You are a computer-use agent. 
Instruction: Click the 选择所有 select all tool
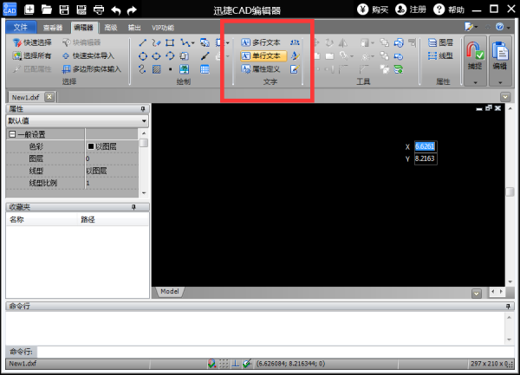(x=32, y=55)
